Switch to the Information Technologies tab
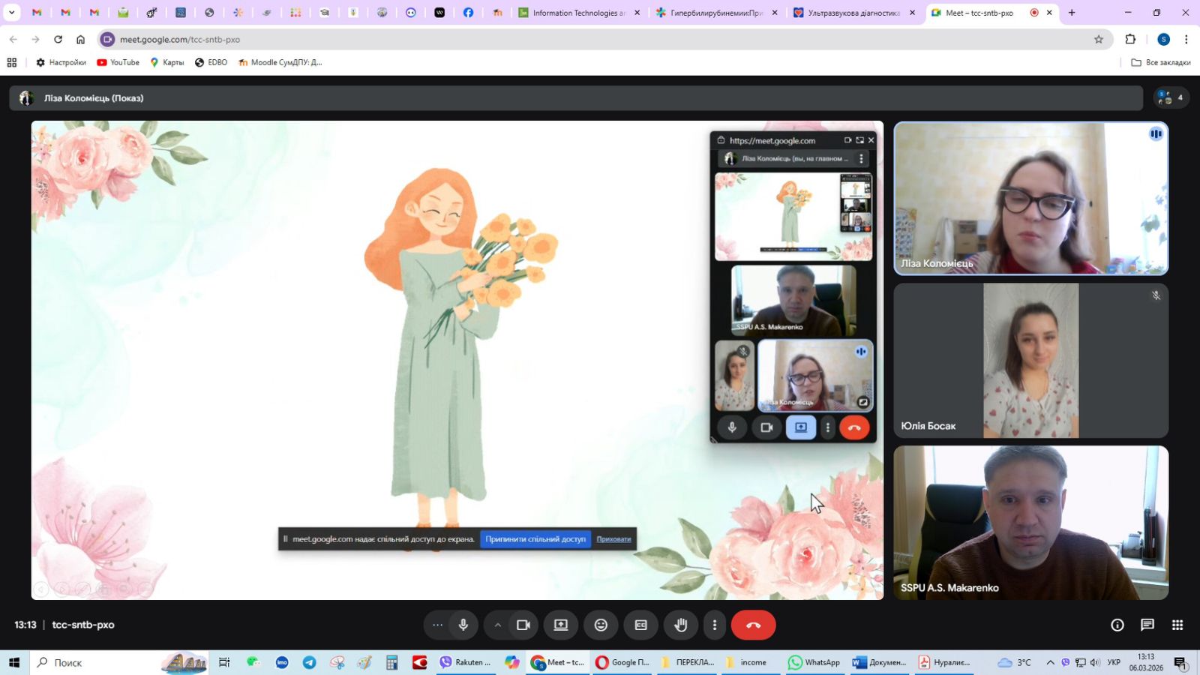The image size is (1200, 675). pos(577,13)
